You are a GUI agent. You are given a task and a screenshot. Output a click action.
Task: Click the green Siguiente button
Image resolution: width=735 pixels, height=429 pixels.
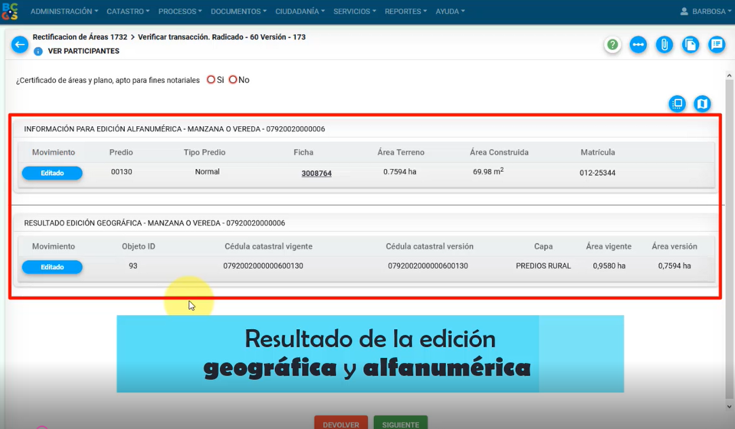400,424
